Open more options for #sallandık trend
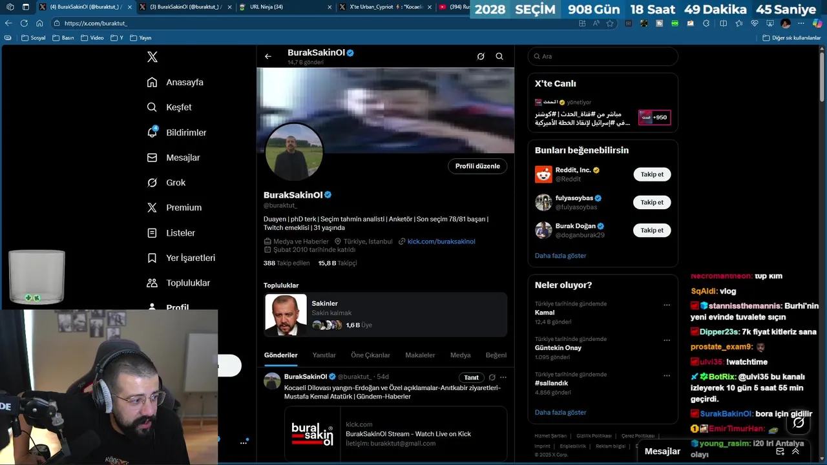Image resolution: width=827 pixels, height=465 pixels. pyautogui.click(x=667, y=375)
